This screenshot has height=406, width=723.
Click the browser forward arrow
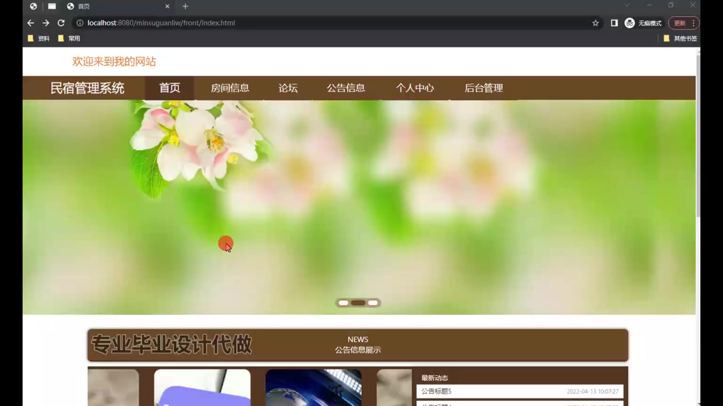point(46,23)
